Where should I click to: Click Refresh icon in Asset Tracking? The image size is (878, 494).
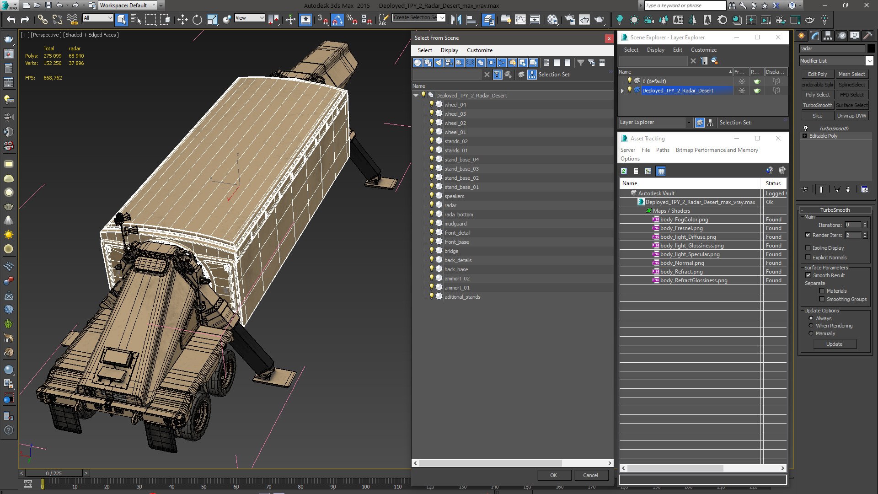tap(624, 171)
